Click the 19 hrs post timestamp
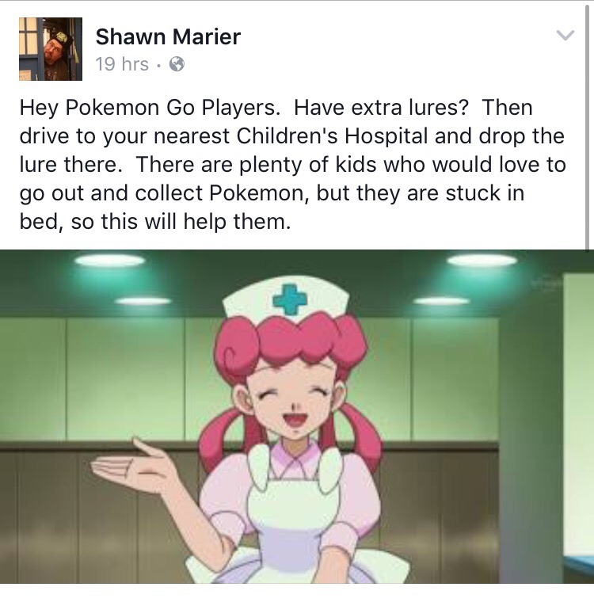 click(x=122, y=63)
